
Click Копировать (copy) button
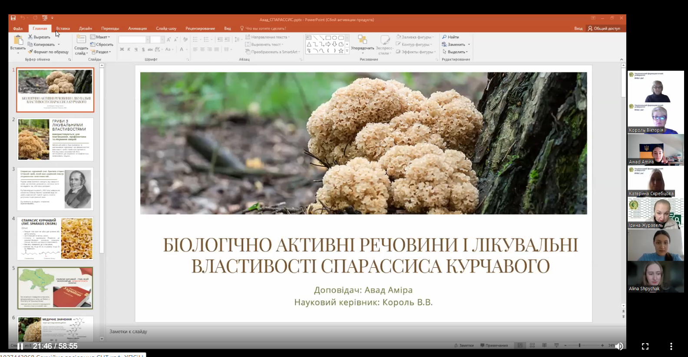tap(41, 44)
